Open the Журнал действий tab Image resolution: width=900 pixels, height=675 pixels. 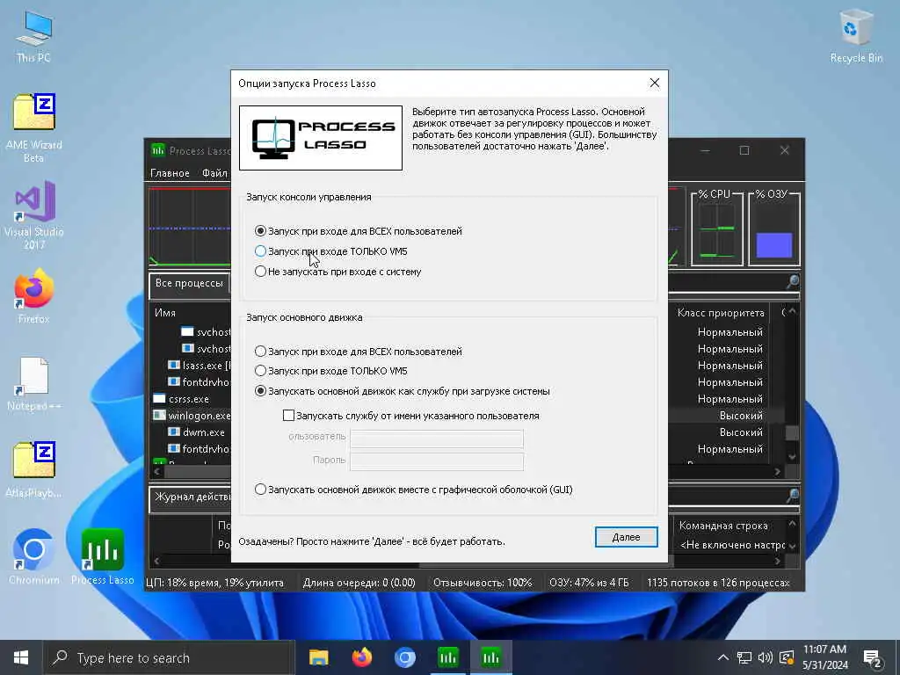(192, 497)
